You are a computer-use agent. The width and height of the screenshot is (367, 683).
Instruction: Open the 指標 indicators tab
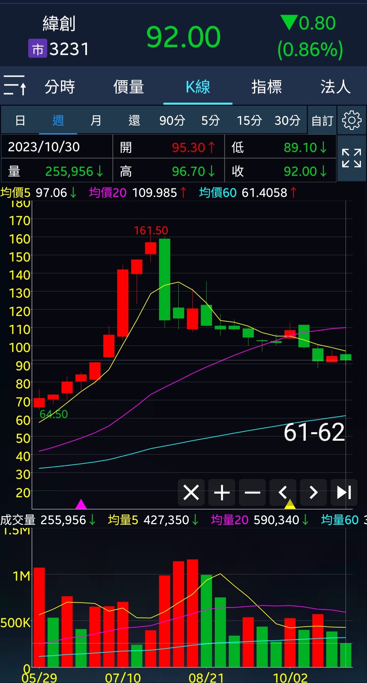coord(266,87)
